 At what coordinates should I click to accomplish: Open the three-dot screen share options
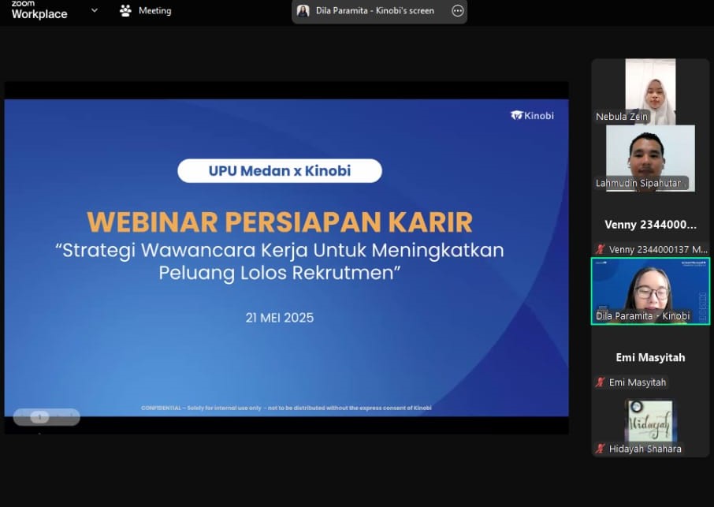(457, 11)
